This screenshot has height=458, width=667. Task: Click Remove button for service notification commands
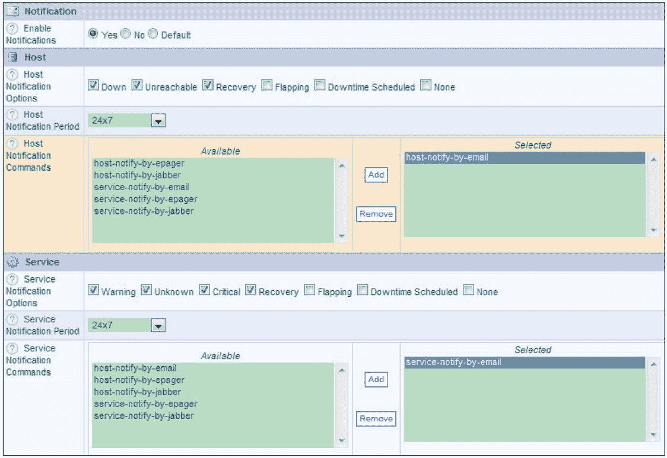click(376, 419)
